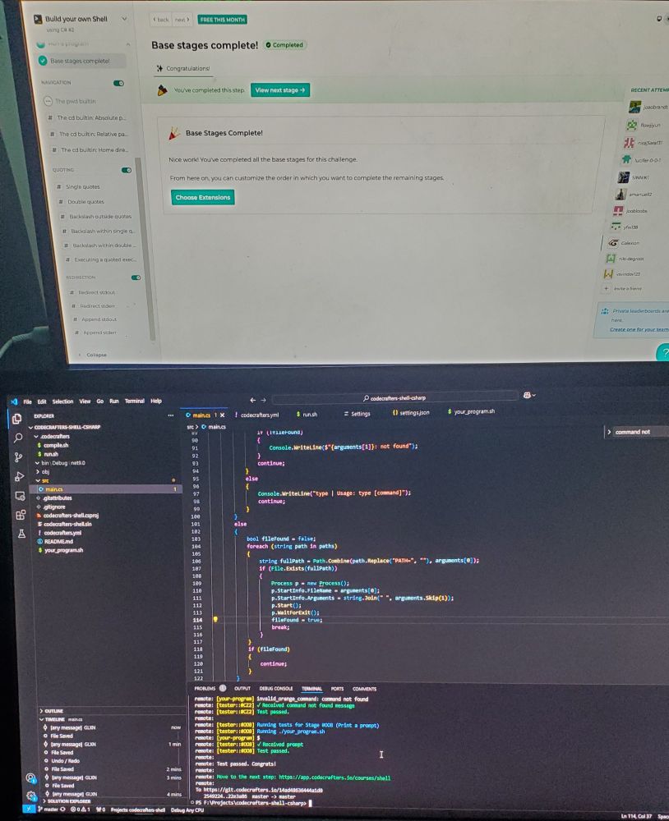Click the Choose Extensions button
The height and width of the screenshot is (821, 669).
tap(203, 197)
